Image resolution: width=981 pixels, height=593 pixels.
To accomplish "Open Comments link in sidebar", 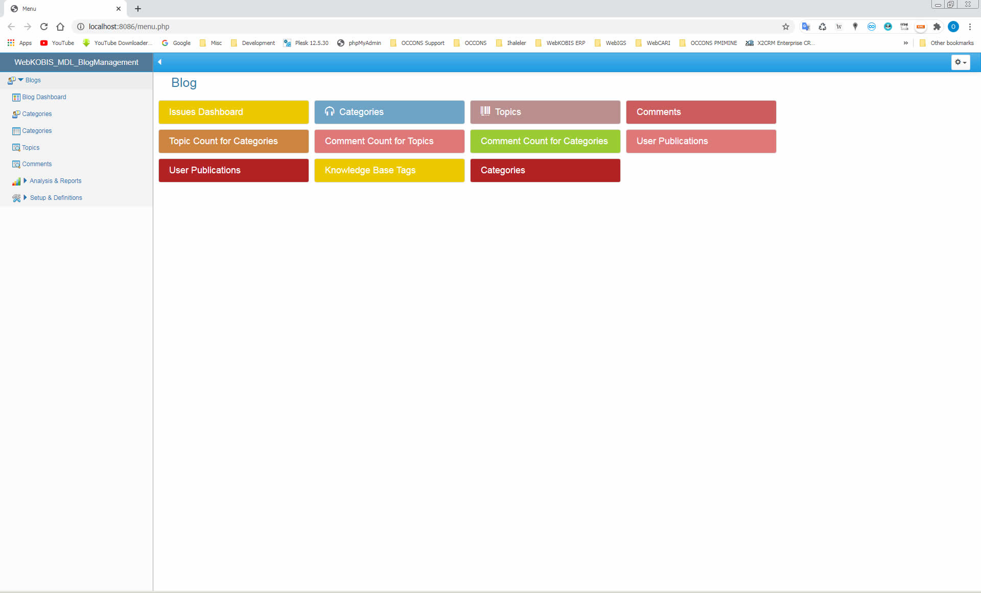I will pos(37,164).
